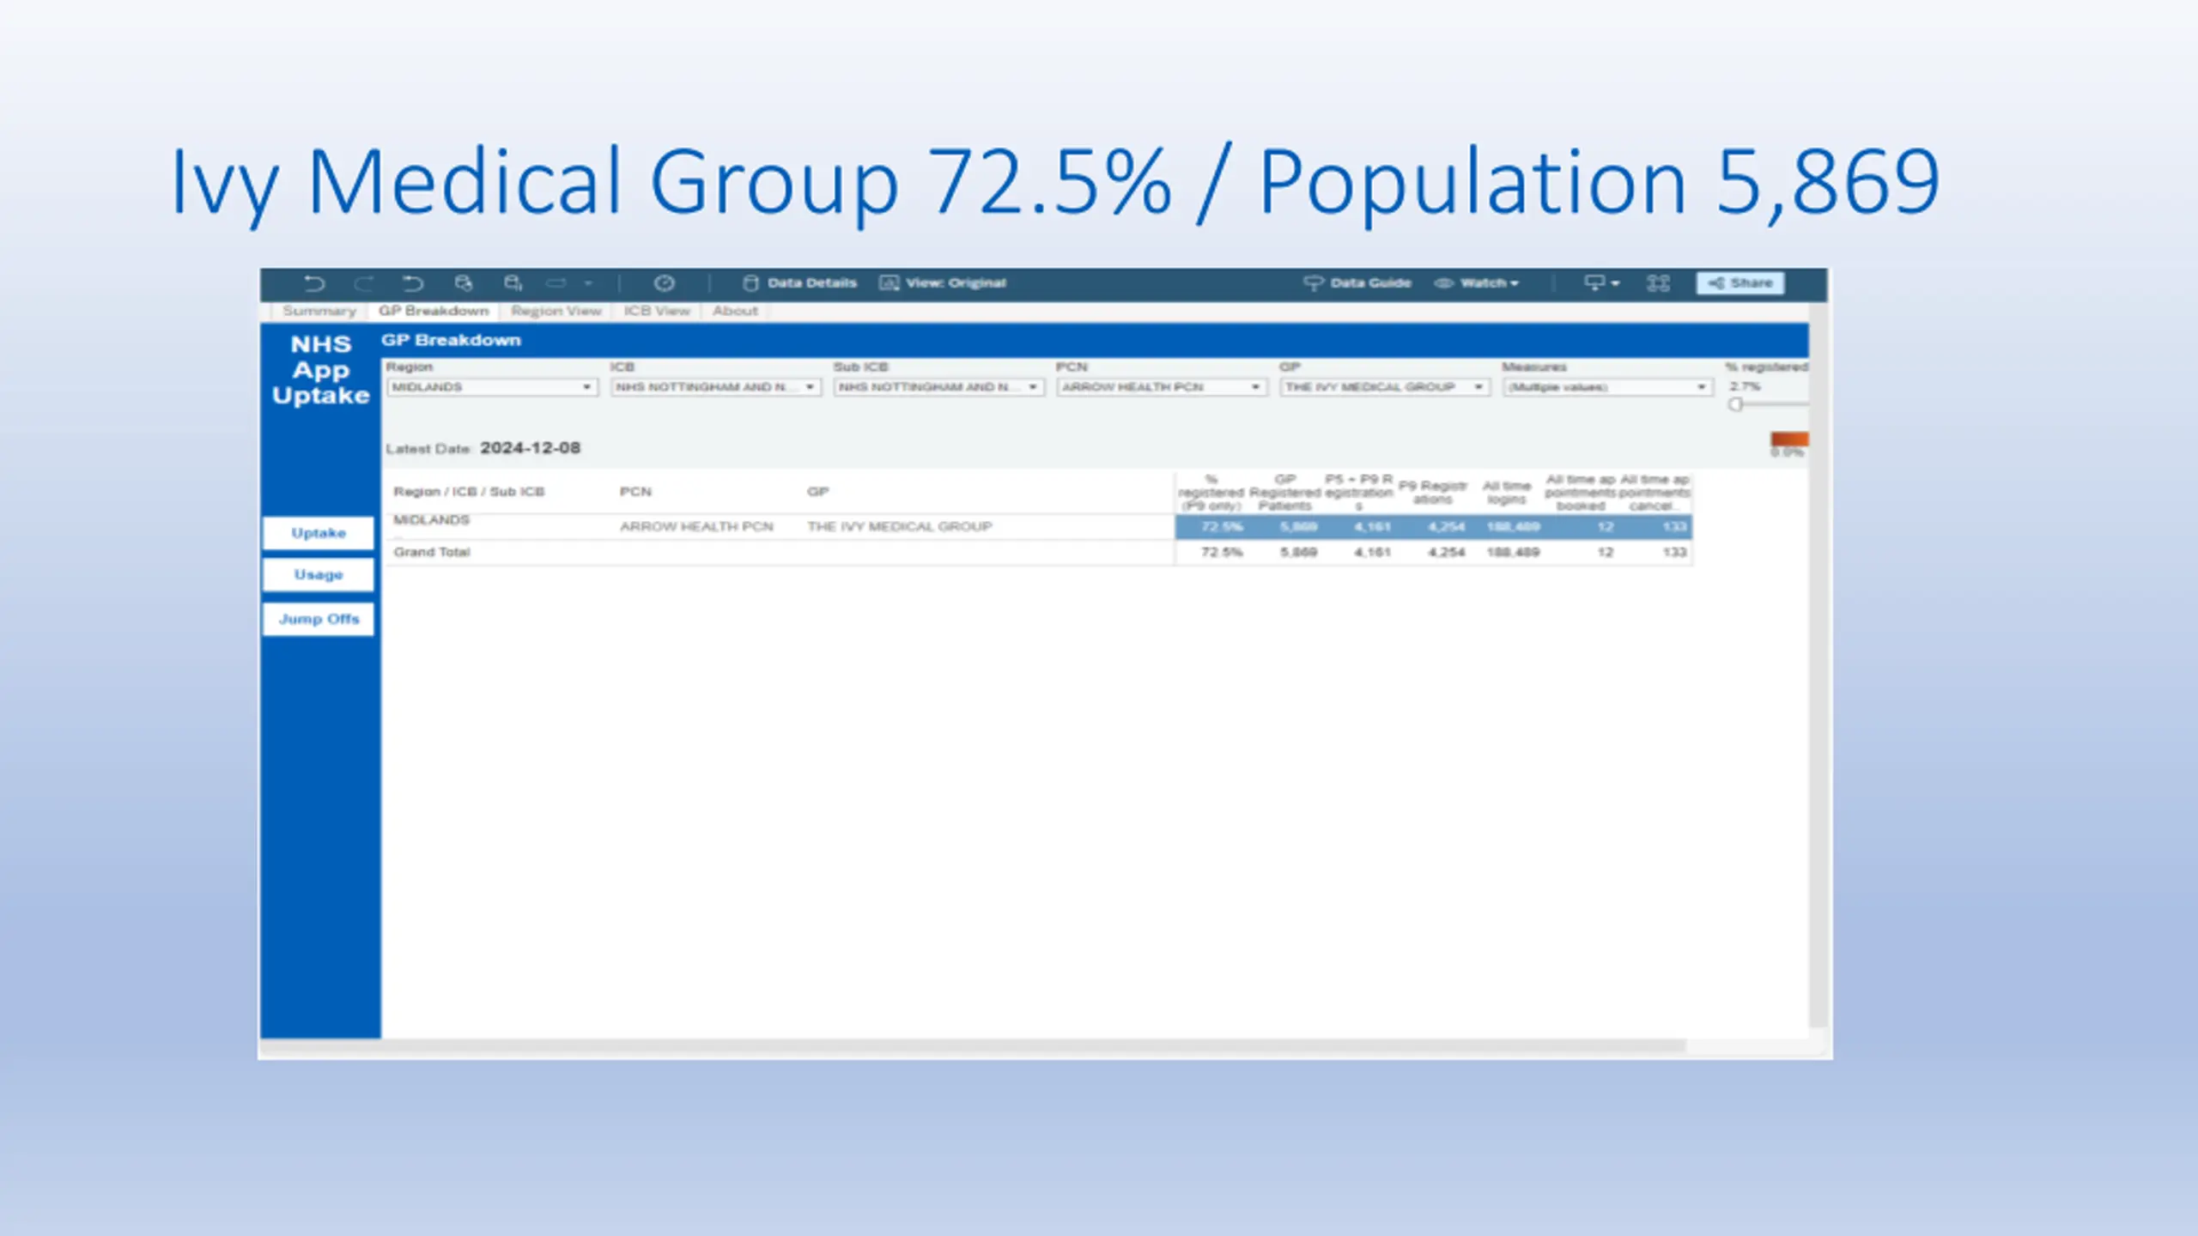
Task: Open the Region filter dropdown showing MIDLANDS
Action: coord(491,387)
